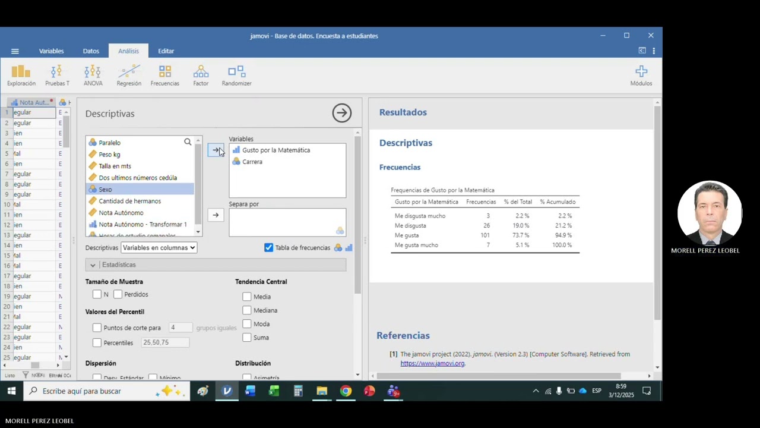Viewport: 760px width, 428px height.
Task: Click the results panel toggle icon in title bar
Action: [642, 51]
